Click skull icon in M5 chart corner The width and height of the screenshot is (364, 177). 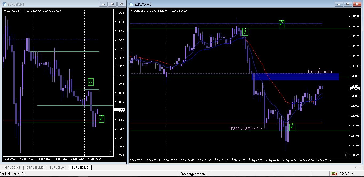(346, 154)
